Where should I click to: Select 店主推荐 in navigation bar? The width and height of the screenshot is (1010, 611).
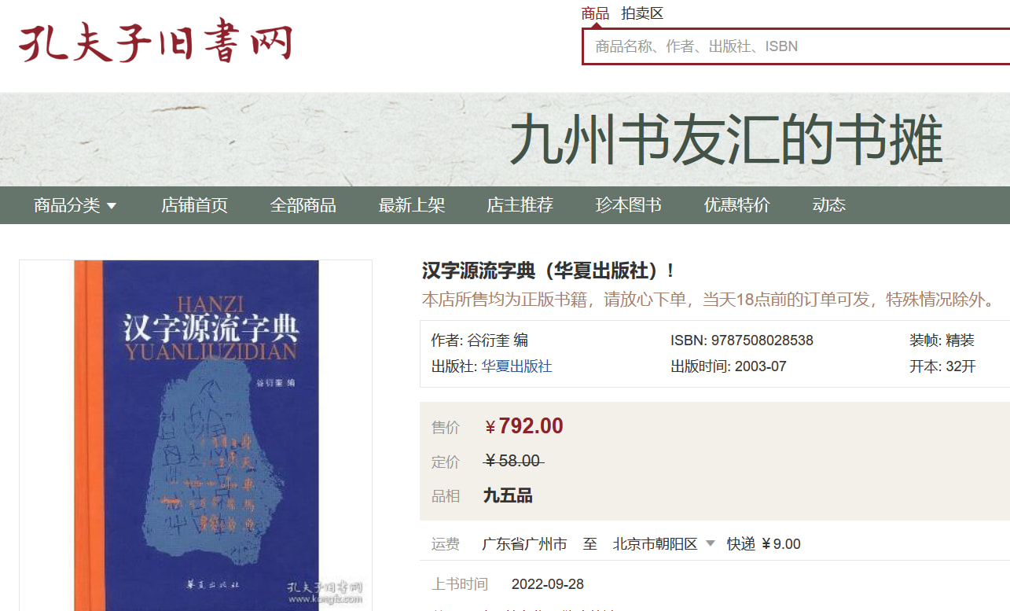(520, 205)
